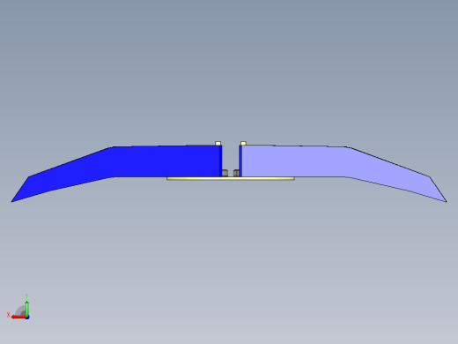The image size is (458, 344).
Task: Select the thin yellow base plate
Action: (231, 178)
